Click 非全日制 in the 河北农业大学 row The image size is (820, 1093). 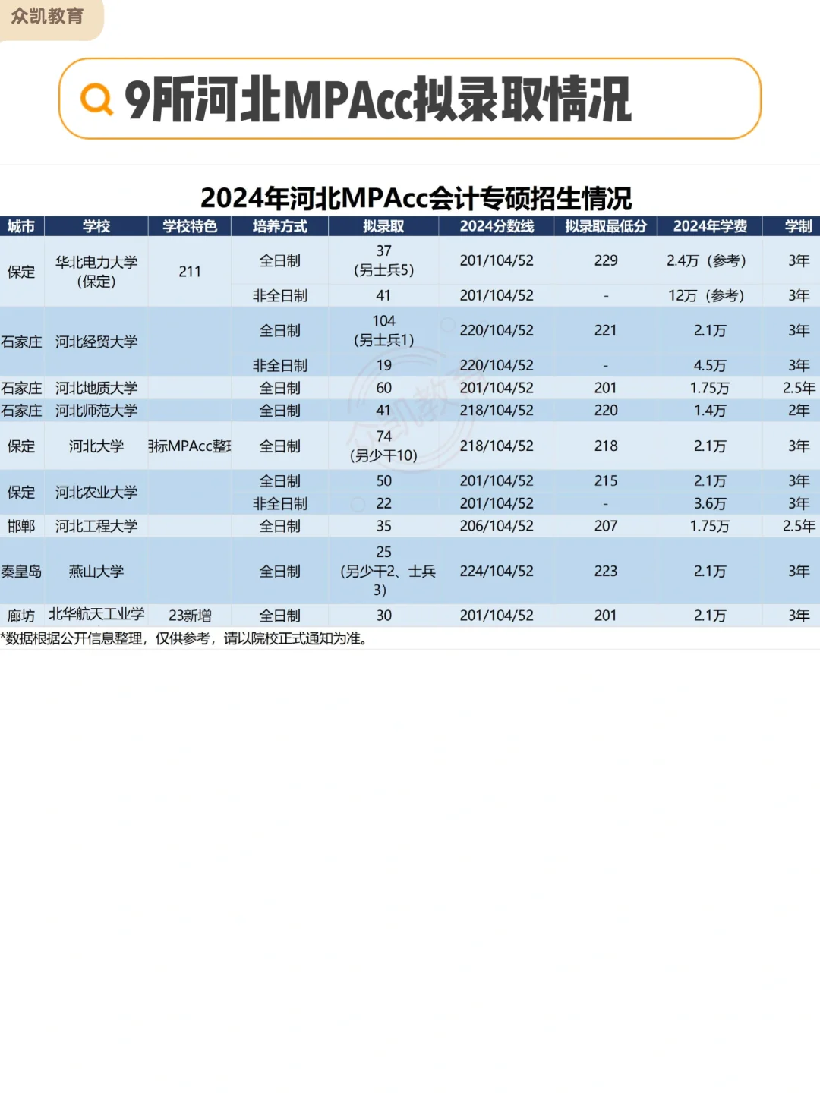(x=280, y=503)
